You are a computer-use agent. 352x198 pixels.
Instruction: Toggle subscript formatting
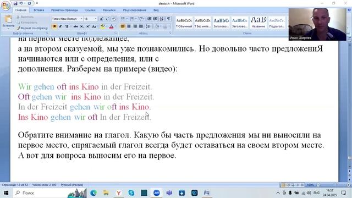(82, 26)
